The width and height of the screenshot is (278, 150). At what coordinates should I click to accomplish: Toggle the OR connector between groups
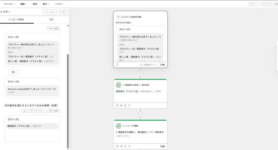pyautogui.click(x=13, y=72)
